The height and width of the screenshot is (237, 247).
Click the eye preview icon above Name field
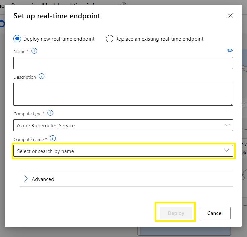click(230, 50)
